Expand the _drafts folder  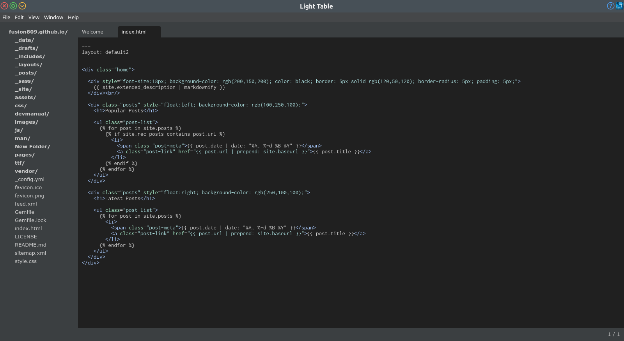pyautogui.click(x=27, y=48)
